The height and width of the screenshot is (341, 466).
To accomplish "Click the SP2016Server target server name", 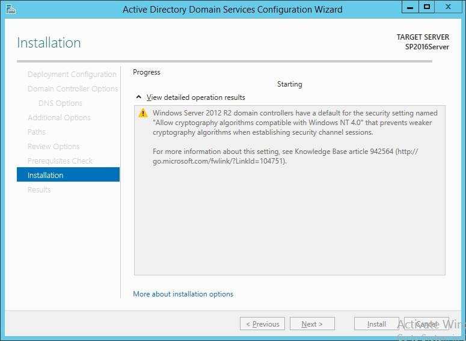I will pyautogui.click(x=427, y=47).
